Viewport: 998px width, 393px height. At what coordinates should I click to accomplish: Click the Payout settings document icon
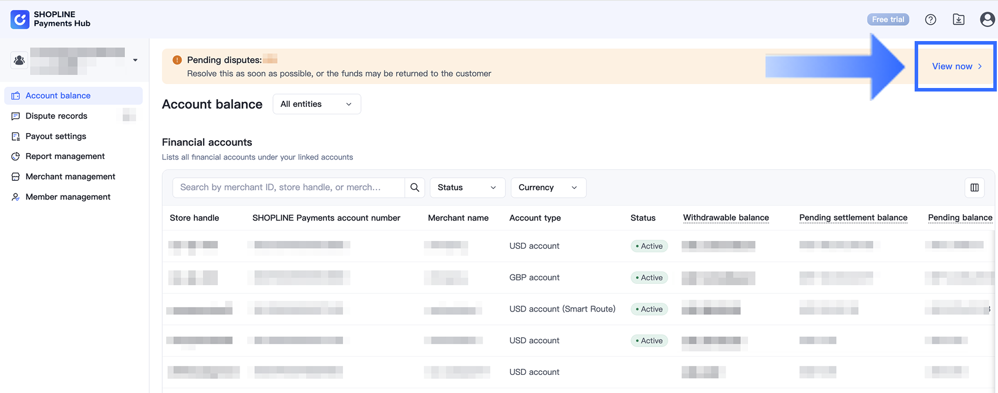pos(16,136)
